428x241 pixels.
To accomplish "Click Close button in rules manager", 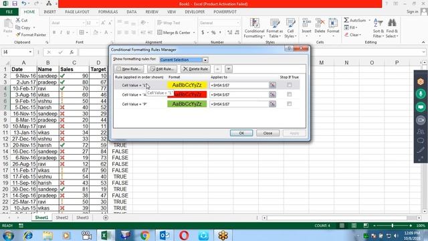I will pyautogui.click(x=267, y=133).
